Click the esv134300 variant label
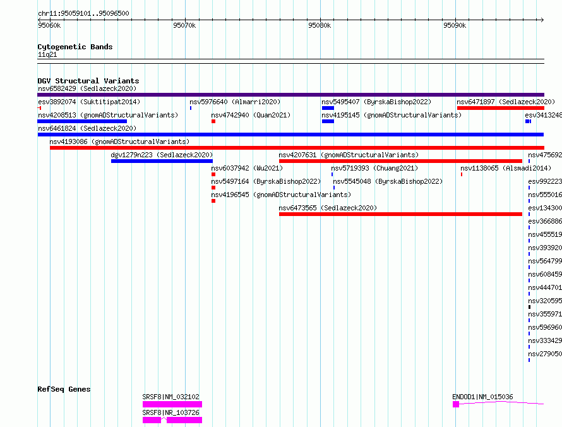Screen dimensions: 562x427 click(x=545, y=208)
